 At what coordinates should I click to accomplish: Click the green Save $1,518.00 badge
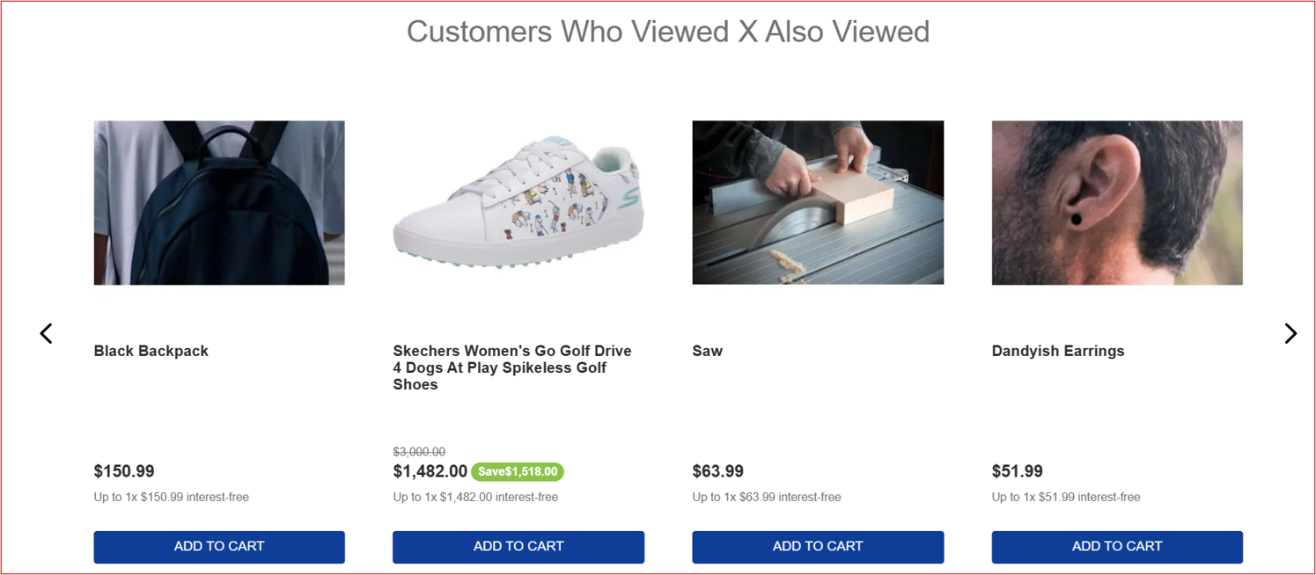pyautogui.click(x=518, y=472)
